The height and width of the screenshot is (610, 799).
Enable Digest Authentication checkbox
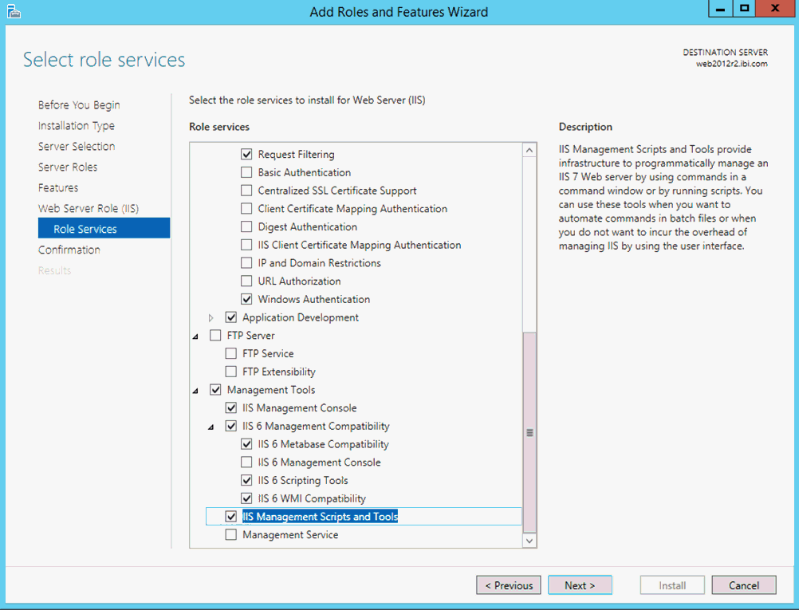pyautogui.click(x=246, y=226)
